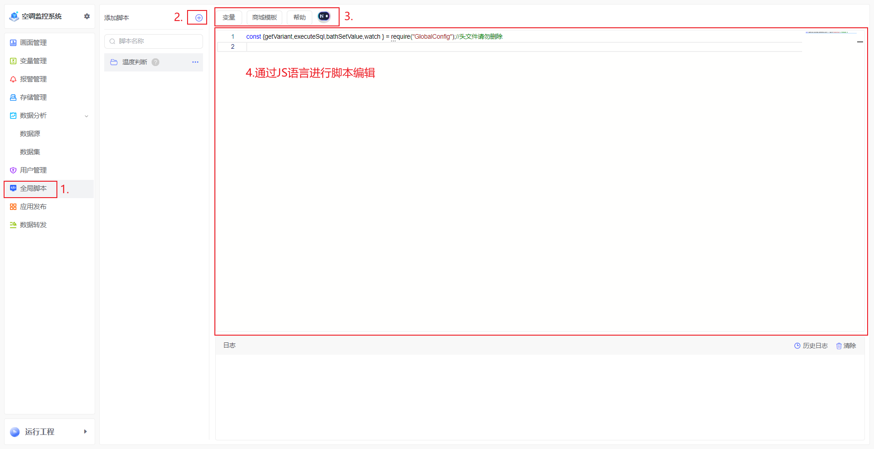874x449 pixels.
Task: Open the 报警管理 section
Action: (x=33, y=79)
